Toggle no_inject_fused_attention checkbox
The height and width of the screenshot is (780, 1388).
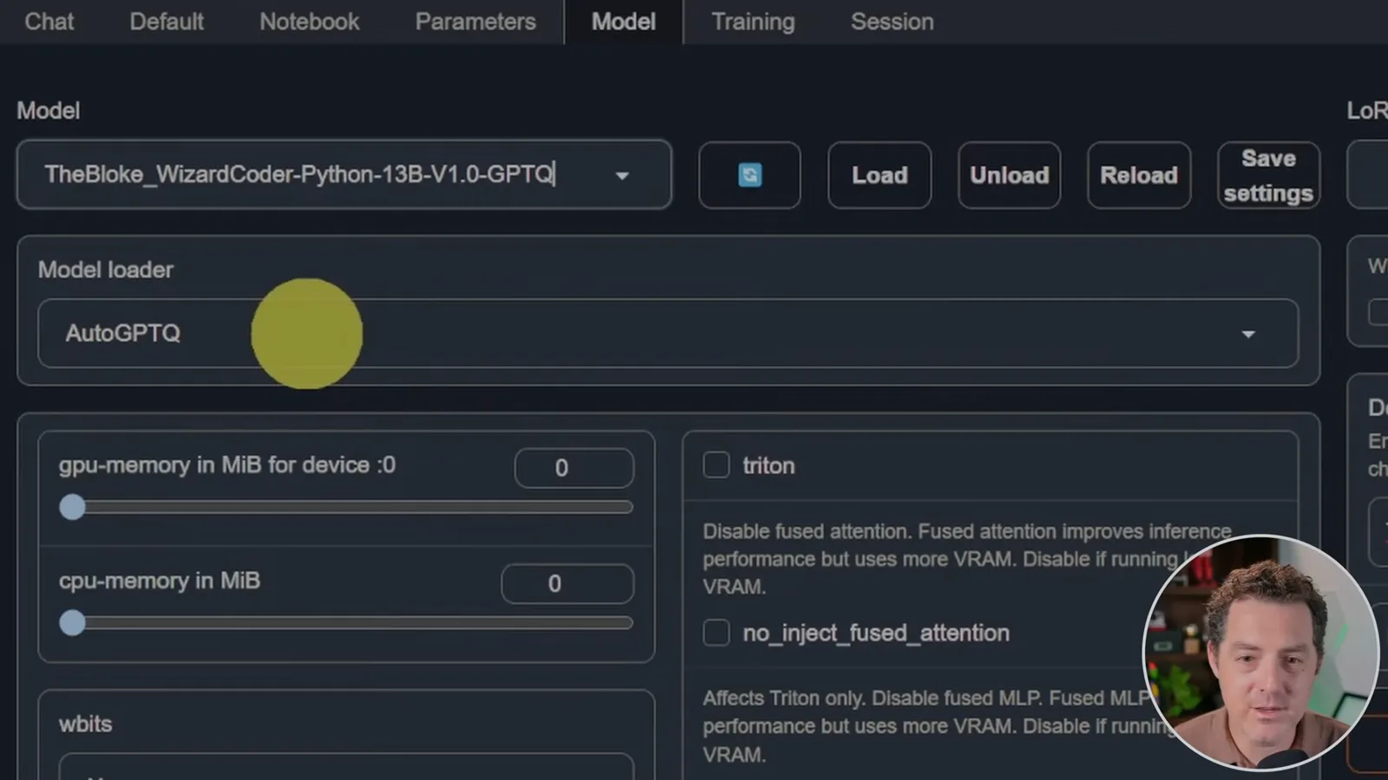(x=717, y=633)
